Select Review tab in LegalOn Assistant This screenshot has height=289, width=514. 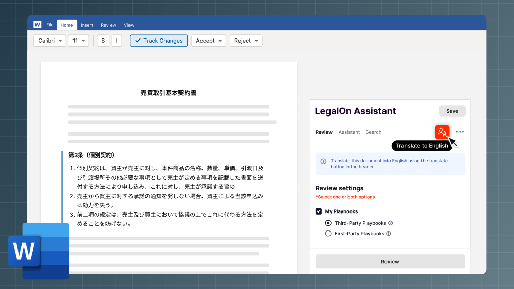click(324, 132)
